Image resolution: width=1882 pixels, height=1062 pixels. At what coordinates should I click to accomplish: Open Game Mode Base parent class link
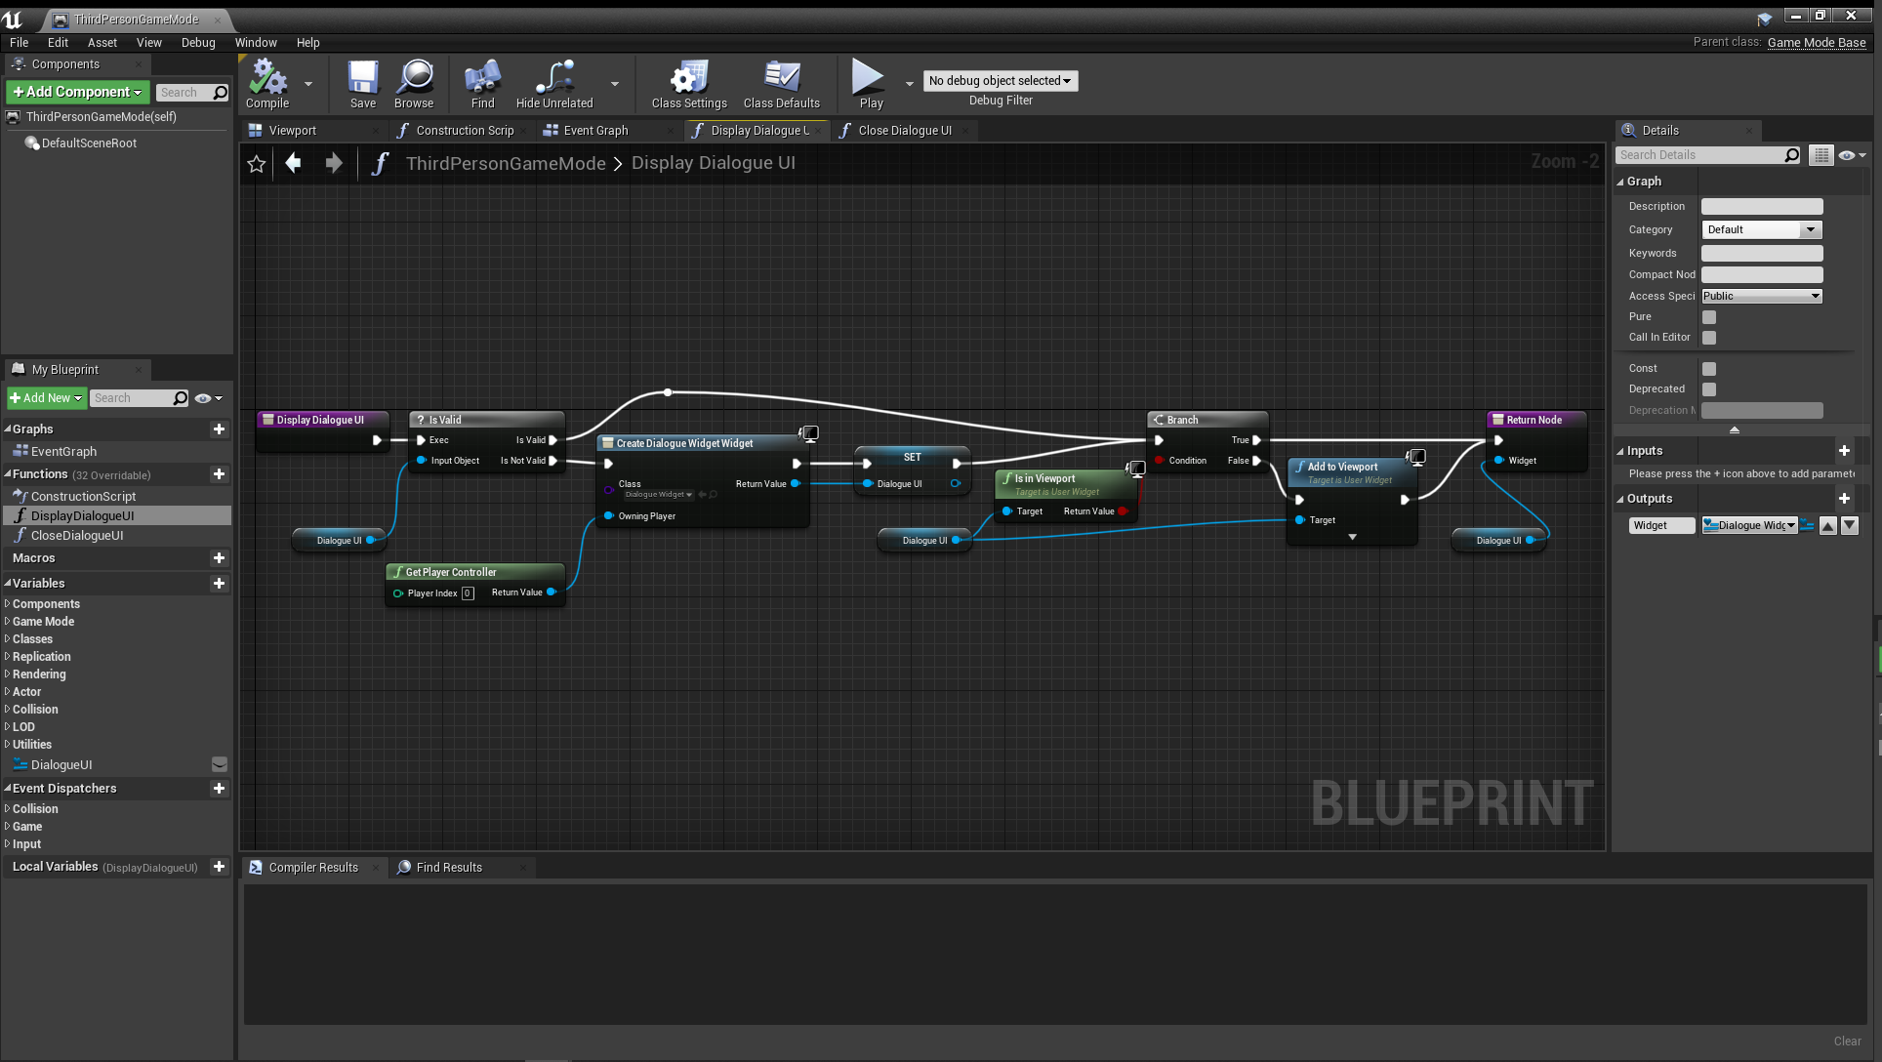(1816, 43)
